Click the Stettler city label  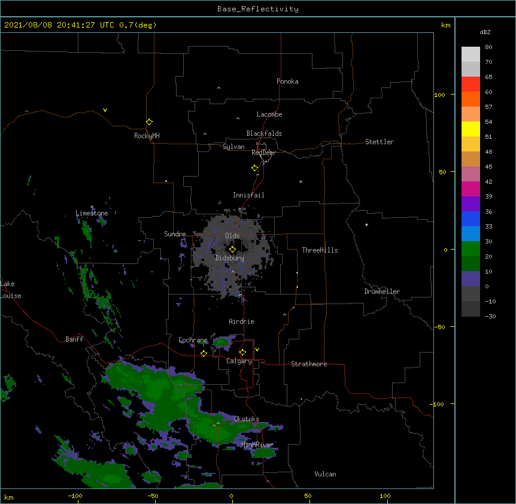click(x=379, y=142)
